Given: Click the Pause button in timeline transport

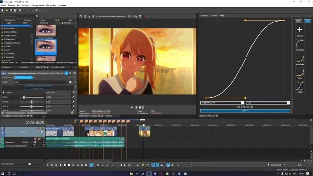Looking at the screenshot, I should coord(65,165).
